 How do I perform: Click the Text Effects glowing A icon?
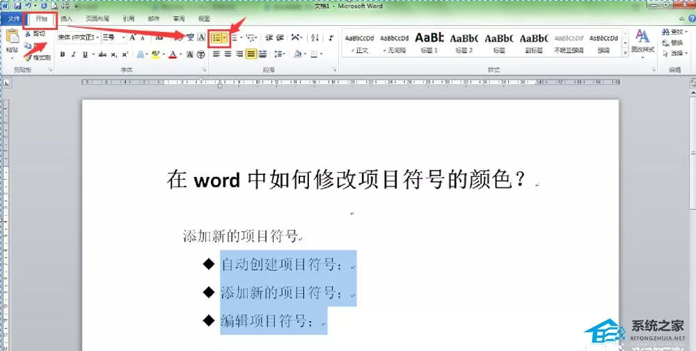point(141,54)
